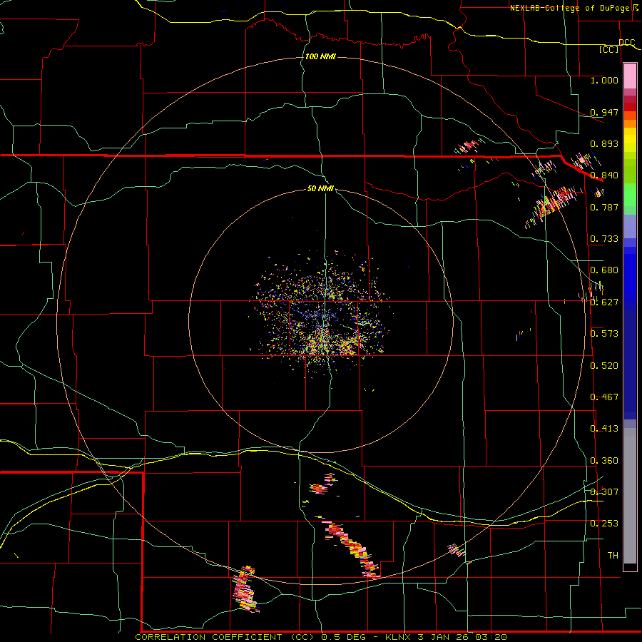Click the 3 JAN 26 date text
The width and height of the screenshot is (642, 642).
[444, 637]
